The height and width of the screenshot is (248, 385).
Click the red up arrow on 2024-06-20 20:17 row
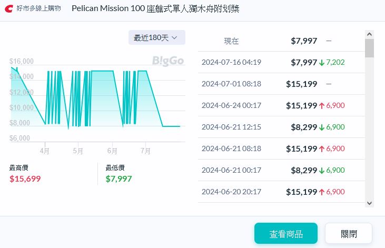(x=322, y=192)
